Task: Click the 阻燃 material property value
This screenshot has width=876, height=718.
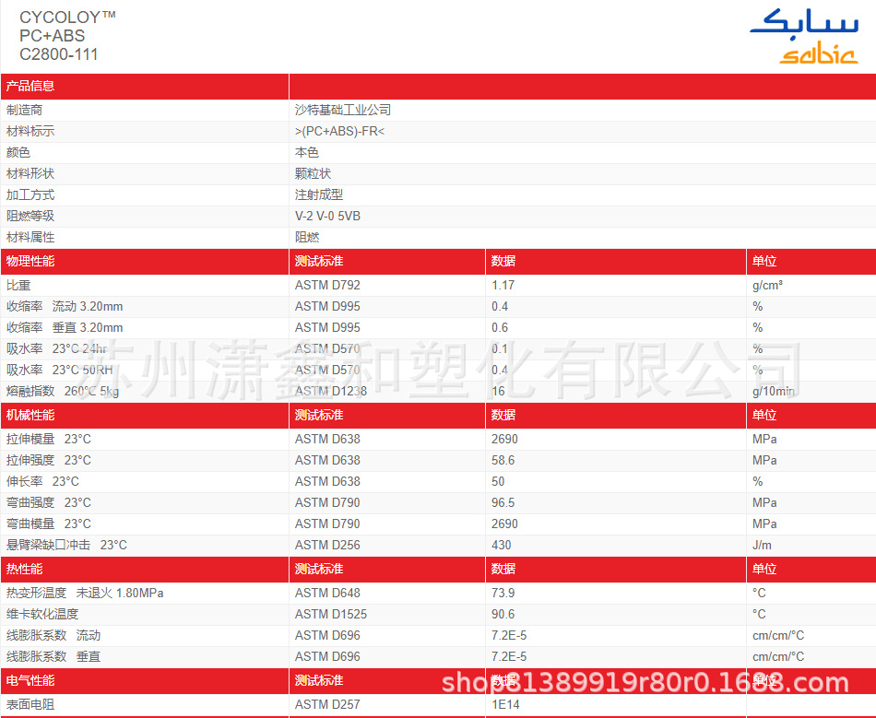Action: tap(307, 237)
